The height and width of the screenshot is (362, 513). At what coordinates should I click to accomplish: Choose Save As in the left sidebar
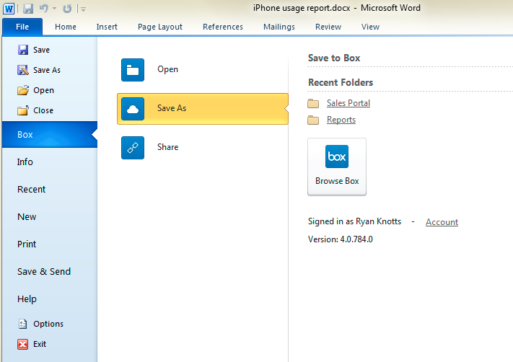click(x=47, y=70)
